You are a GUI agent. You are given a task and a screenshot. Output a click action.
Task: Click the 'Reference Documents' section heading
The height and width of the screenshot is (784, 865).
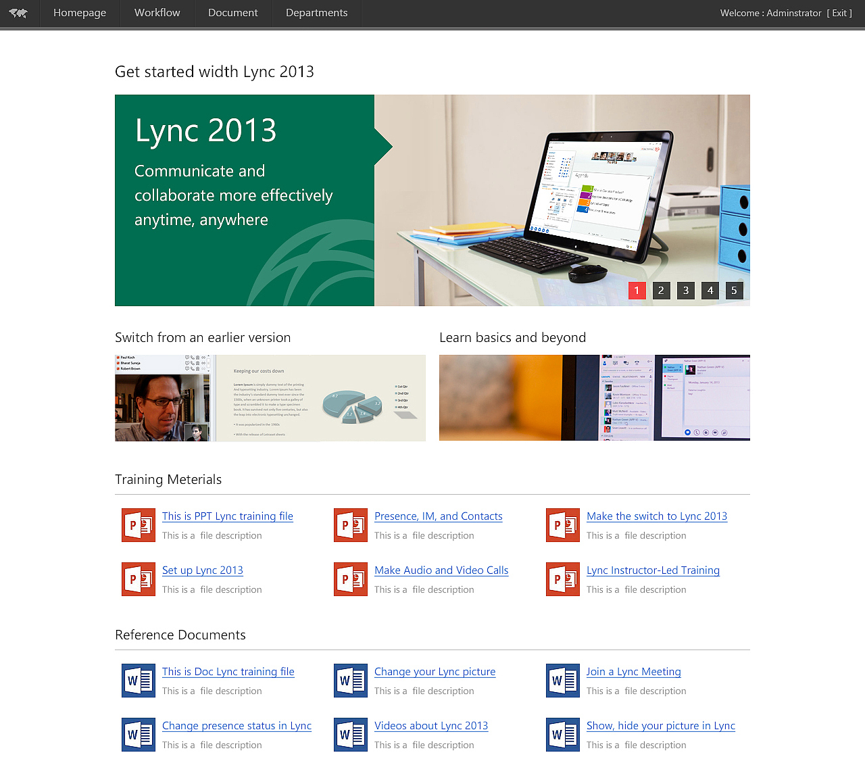(180, 635)
